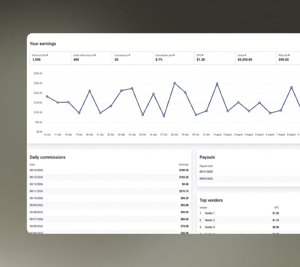Show the Gross info icon tooltip
This screenshot has height=267, width=300.
pyautogui.click(x=245, y=55)
